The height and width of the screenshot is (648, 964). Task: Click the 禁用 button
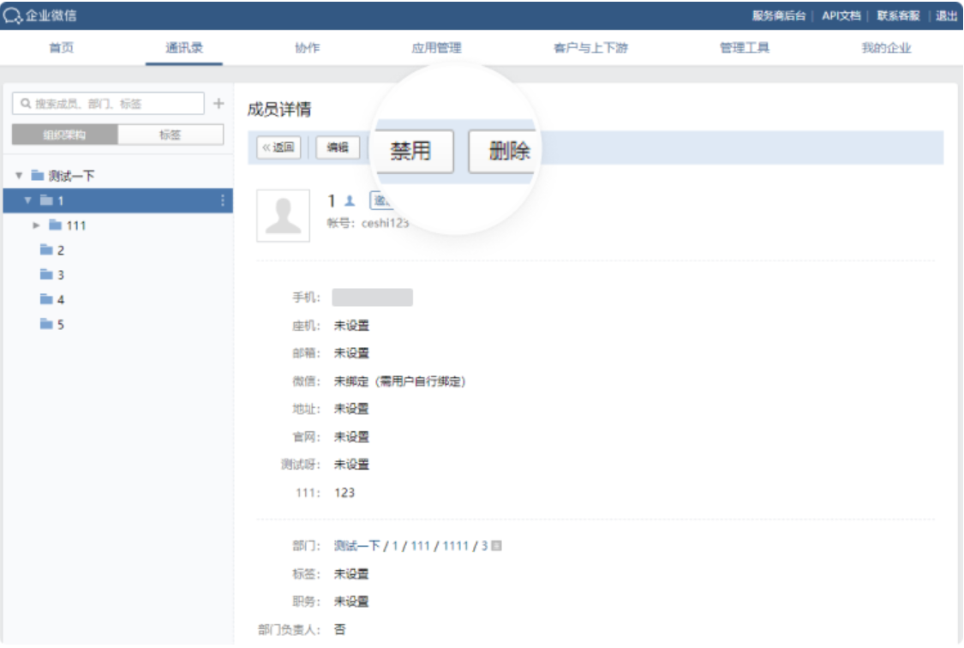(x=410, y=152)
